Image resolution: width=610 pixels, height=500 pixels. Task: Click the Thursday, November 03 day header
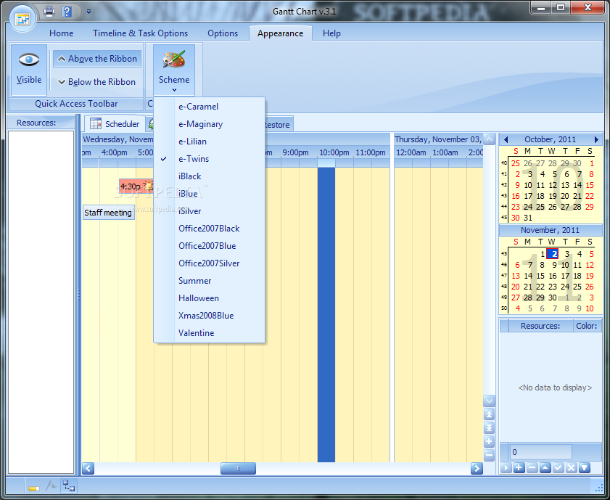pos(438,139)
